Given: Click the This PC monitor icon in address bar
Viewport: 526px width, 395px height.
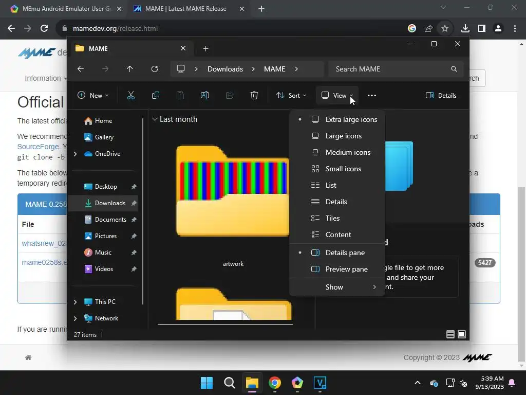Looking at the screenshot, I should (x=181, y=69).
